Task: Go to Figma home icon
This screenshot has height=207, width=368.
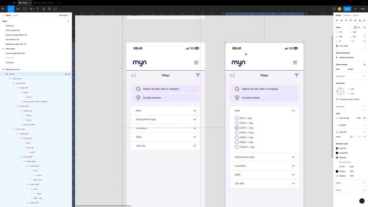Action: pos(14,2)
